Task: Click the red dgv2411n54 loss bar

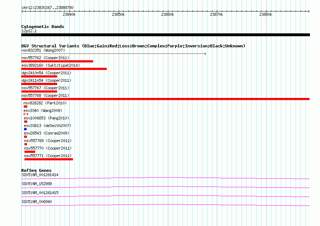Action: pyautogui.click(x=39, y=84)
